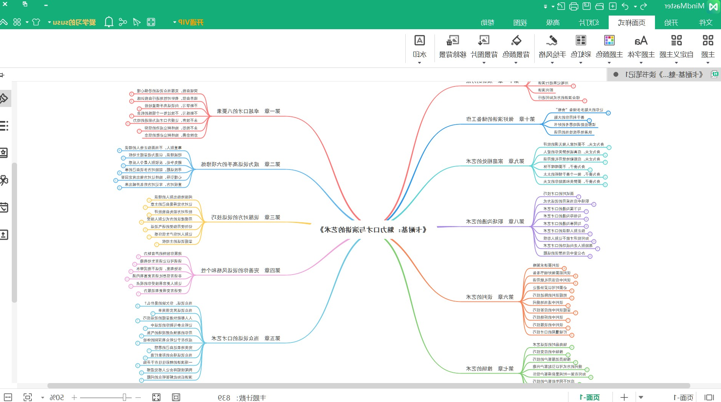
Task: Open the task calendar side panel
Action: pyautogui.click(x=4, y=207)
